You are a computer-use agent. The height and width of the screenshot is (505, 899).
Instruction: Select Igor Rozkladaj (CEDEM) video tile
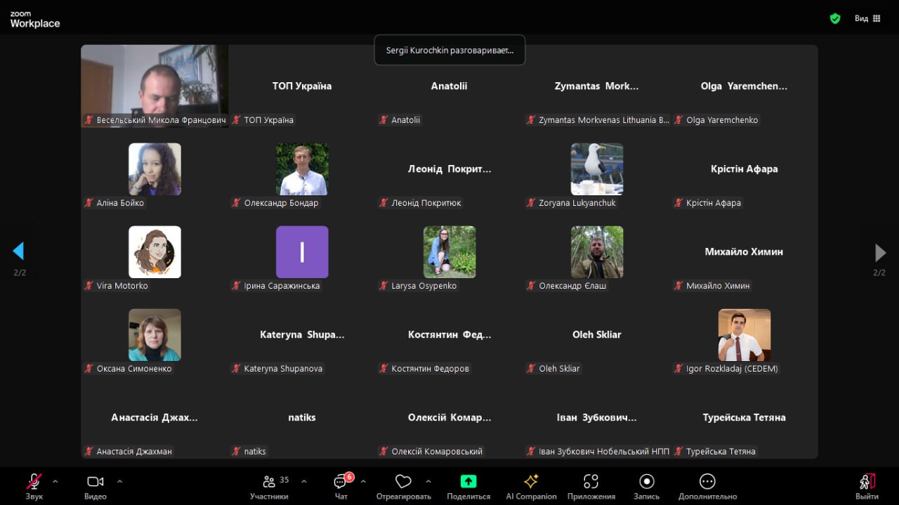pyautogui.click(x=744, y=336)
